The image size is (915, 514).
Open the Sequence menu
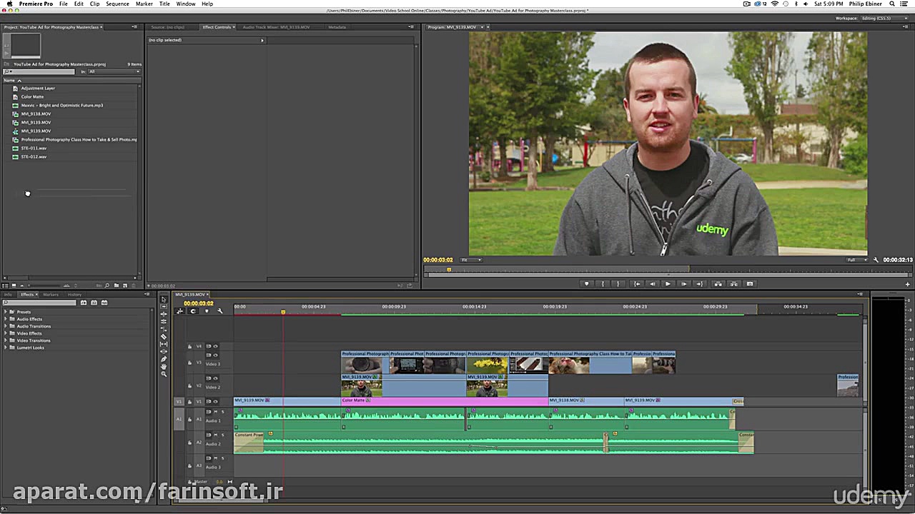click(117, 4)
